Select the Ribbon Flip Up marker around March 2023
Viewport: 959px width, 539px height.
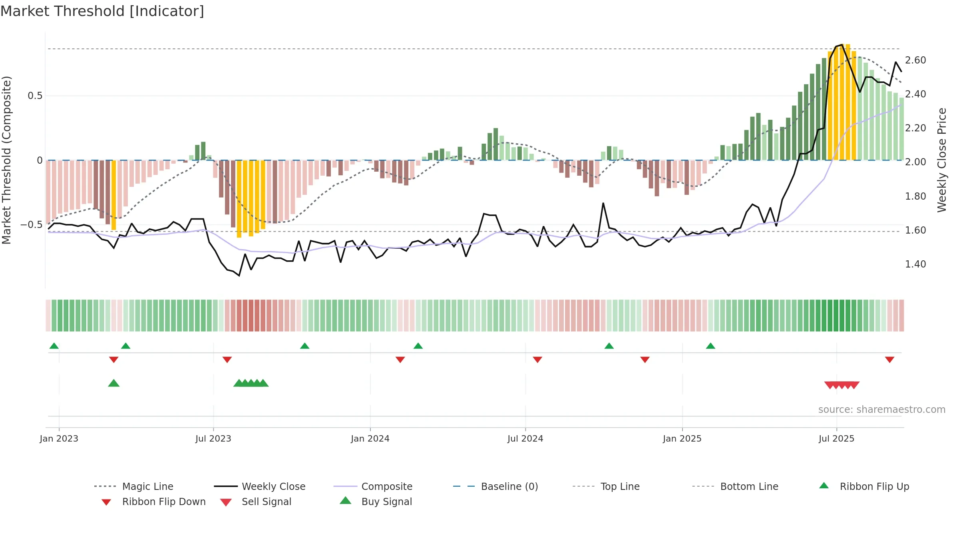pos(125,346)
